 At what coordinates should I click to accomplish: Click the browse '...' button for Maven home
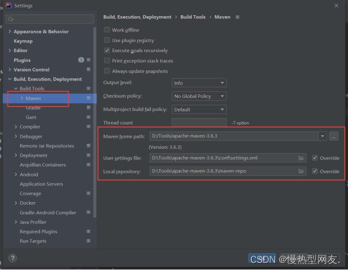point(333,136)
